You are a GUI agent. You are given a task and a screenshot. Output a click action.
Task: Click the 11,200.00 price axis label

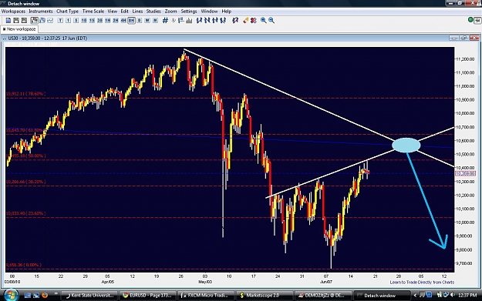466,59
